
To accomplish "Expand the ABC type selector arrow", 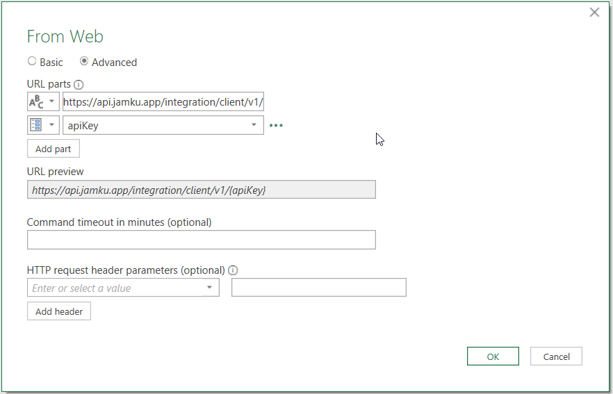I will click(51, 102).
